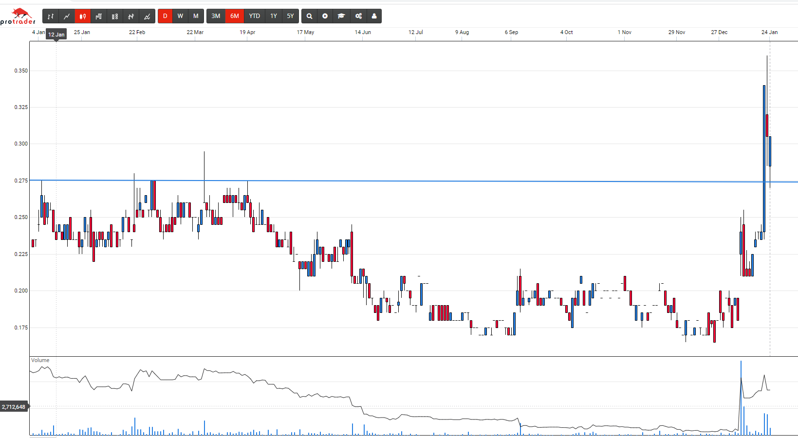
Task: Select the candlestick chart type
Action: pyautogui.click(x=83, y=16)
